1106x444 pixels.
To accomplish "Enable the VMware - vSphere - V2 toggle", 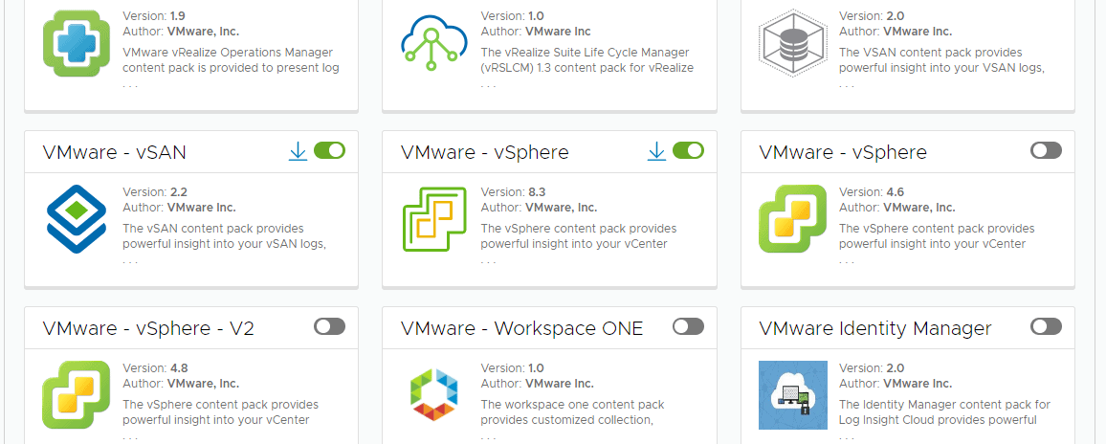I will pyautogui.click(x=329, y=326).
